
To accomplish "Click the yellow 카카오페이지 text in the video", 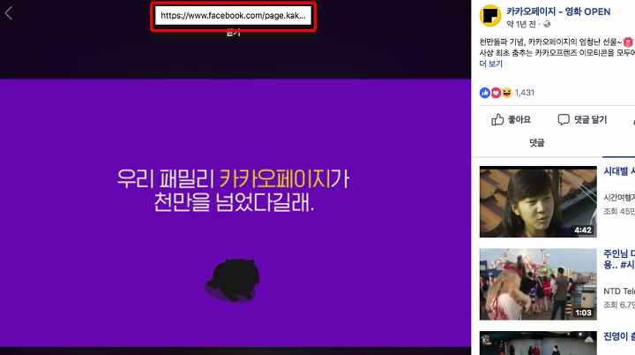I will coord(275,179).
